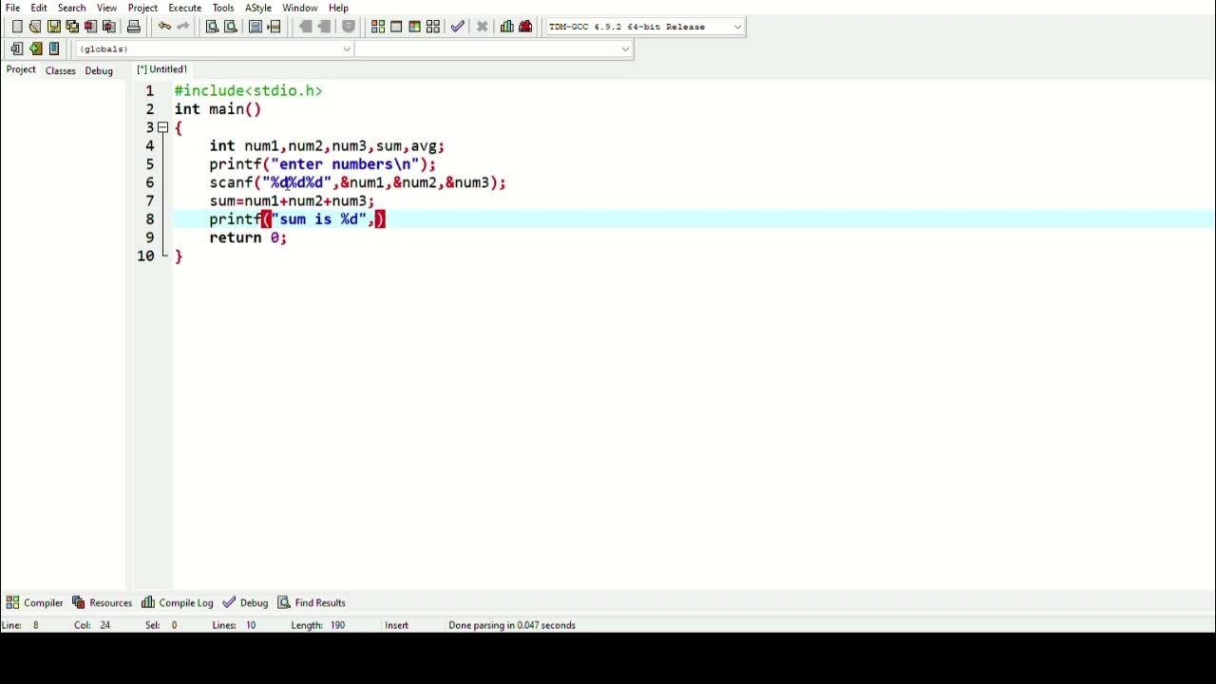Open the Help menu

coord(338,8)
